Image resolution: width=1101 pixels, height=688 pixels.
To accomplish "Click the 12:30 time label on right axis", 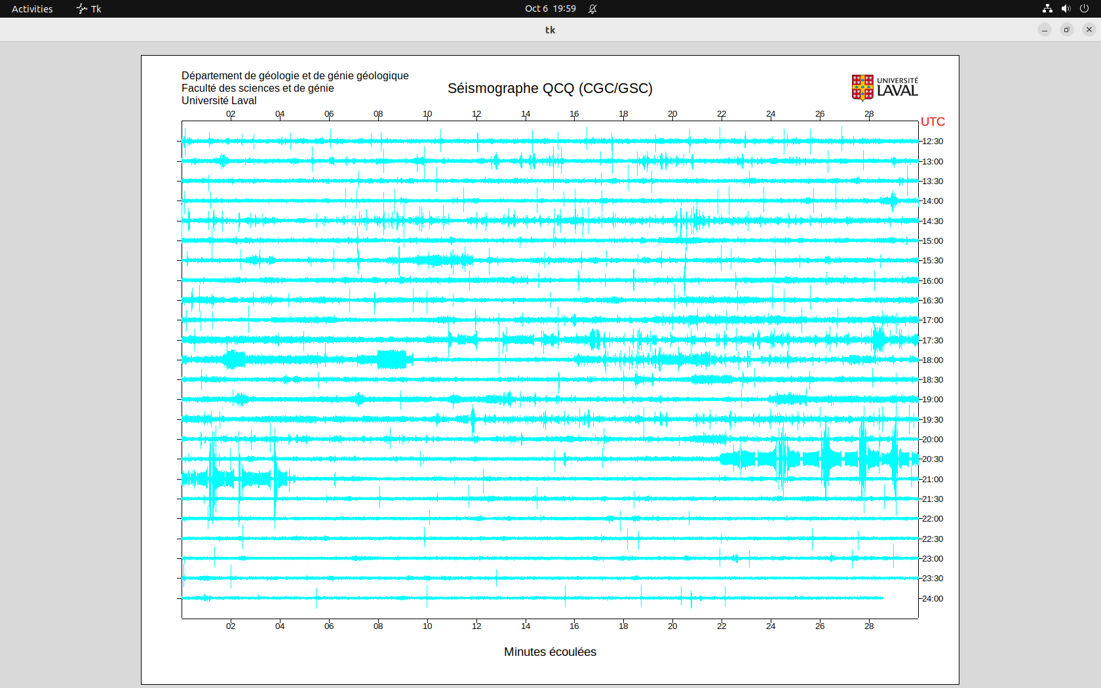I will (933, 142).
